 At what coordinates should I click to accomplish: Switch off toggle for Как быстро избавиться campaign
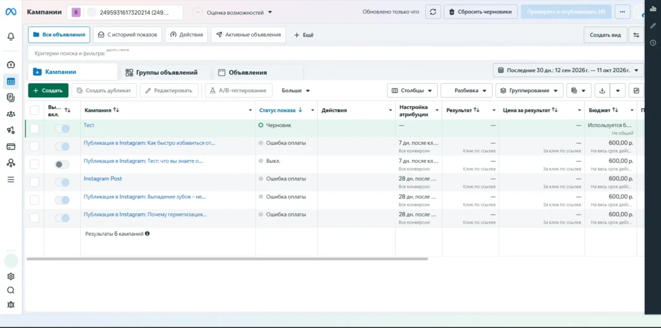coord(63,146)
